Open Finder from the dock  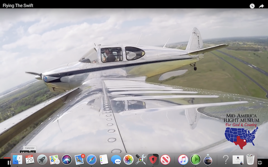17,160
